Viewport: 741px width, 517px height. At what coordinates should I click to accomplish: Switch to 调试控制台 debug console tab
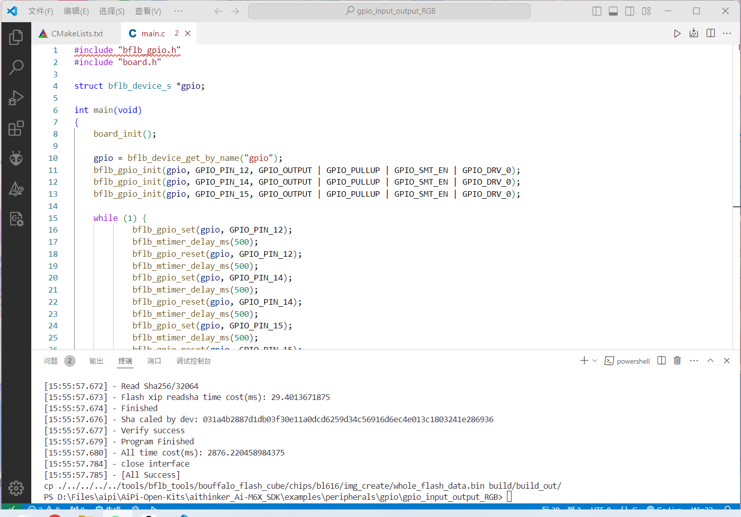(194, 361)
